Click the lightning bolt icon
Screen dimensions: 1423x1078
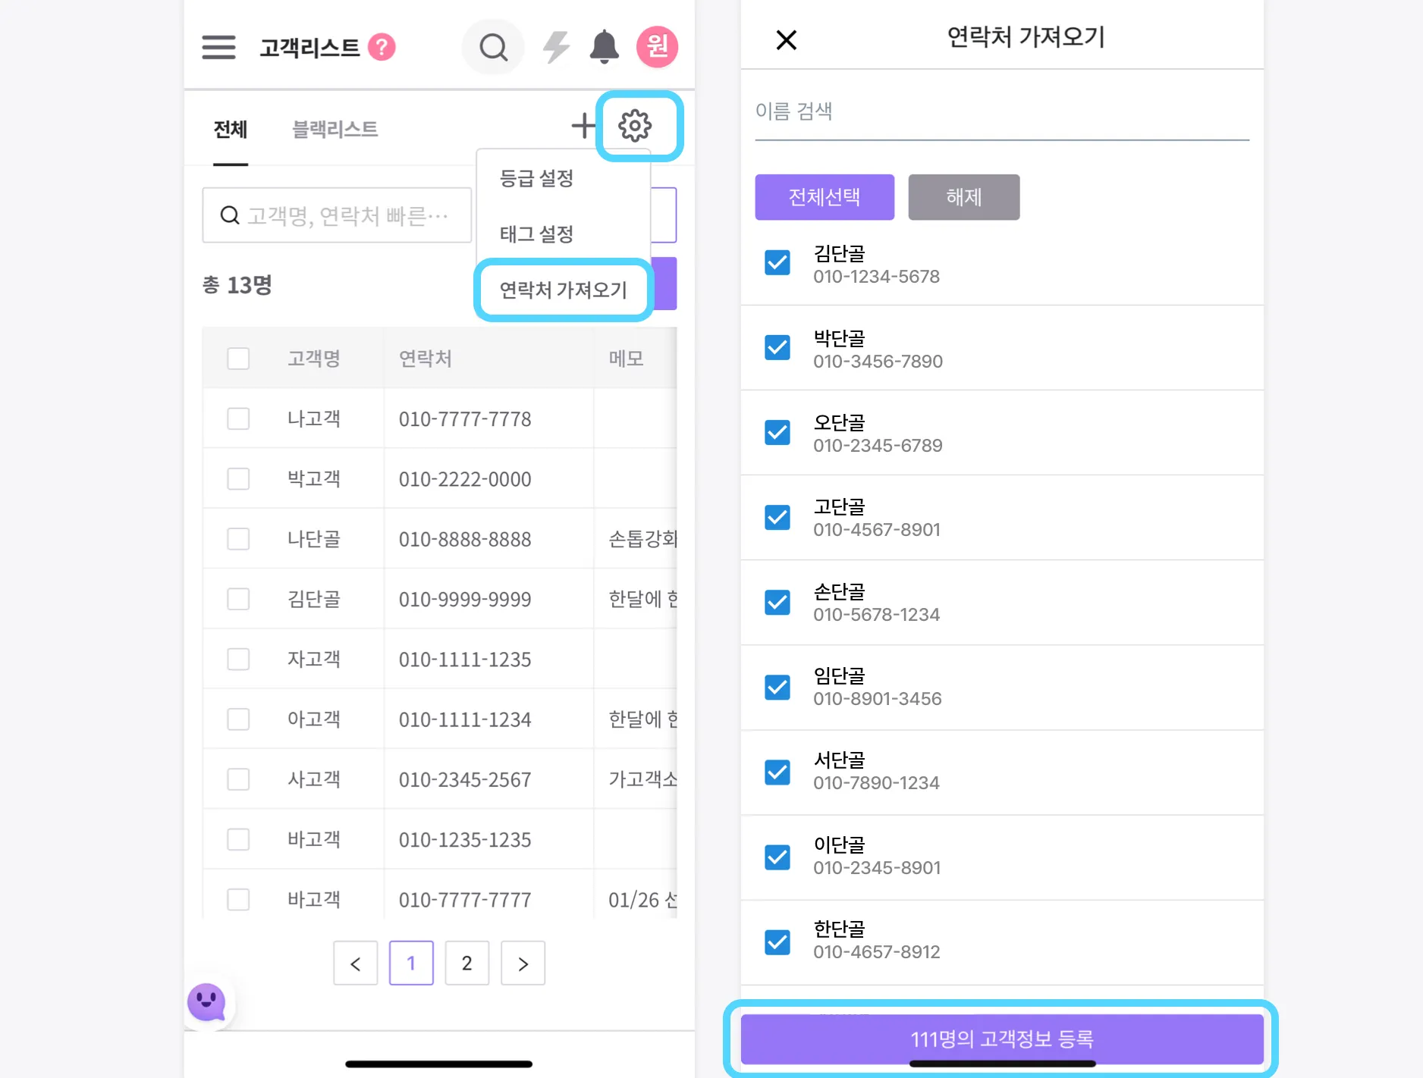tap(556, 47)
